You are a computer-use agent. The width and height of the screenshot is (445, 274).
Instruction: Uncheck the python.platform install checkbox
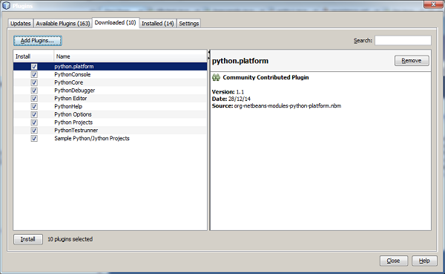34,67
